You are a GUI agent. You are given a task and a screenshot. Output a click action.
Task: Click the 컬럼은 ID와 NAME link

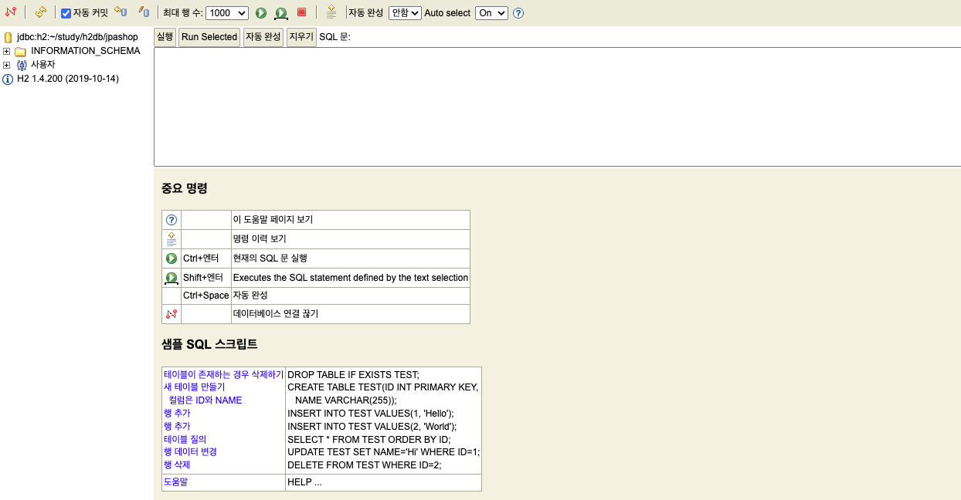pyautogui.click(x=205, y=400)
